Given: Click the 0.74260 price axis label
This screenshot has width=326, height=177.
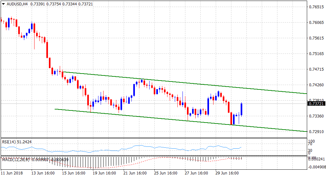Looking at the screenshot, I should 316,85.
